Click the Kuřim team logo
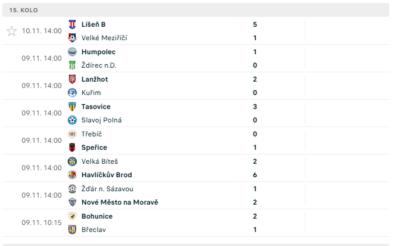394x246 pixels. [x=72, y=93]
